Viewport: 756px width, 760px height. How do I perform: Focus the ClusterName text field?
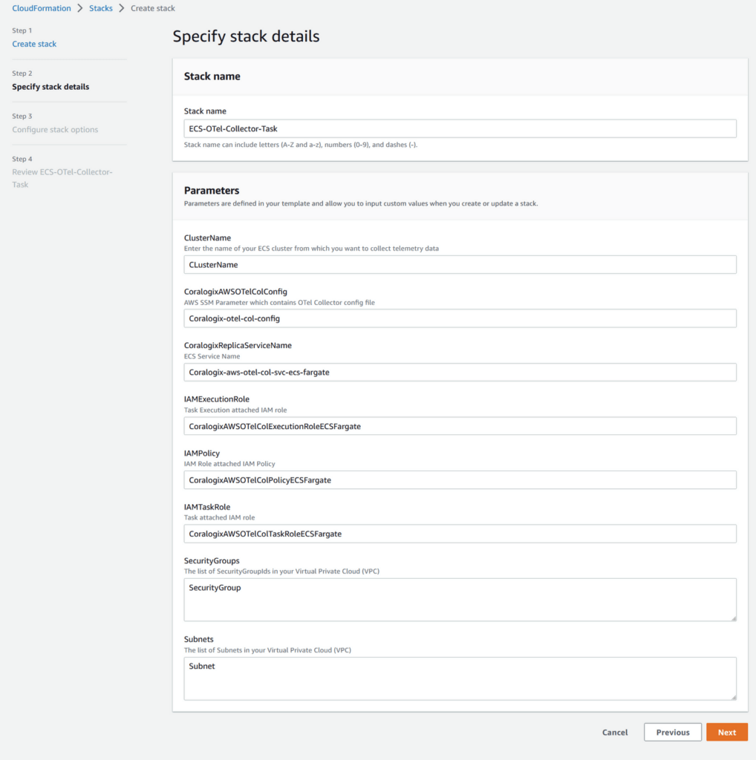coord(460,265)
